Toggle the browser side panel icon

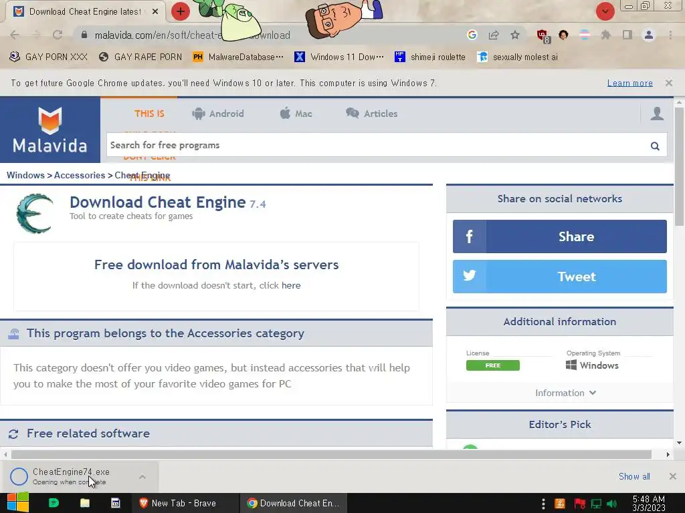tap(627, 35)
